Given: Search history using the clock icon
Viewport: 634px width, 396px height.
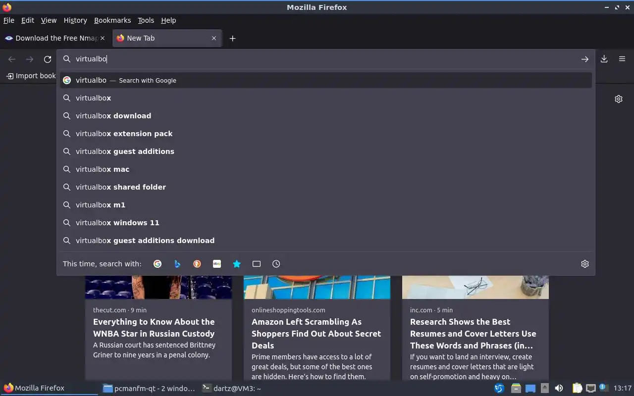Looking at the screenshot, I should pyautogui.click(x=276, y=264).
